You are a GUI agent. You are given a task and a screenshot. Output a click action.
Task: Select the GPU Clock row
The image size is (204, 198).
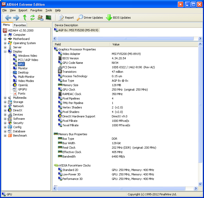click(x=125, y=90)
